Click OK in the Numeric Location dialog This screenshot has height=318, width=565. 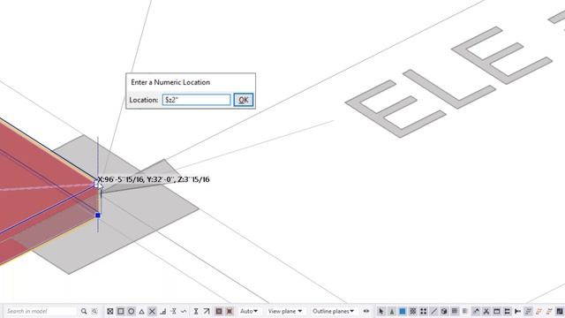(244, 100)
